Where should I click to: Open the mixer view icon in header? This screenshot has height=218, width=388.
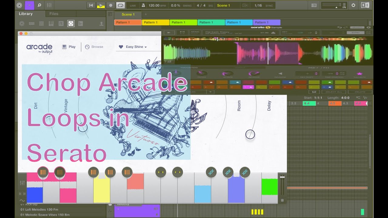coord(49,5)
